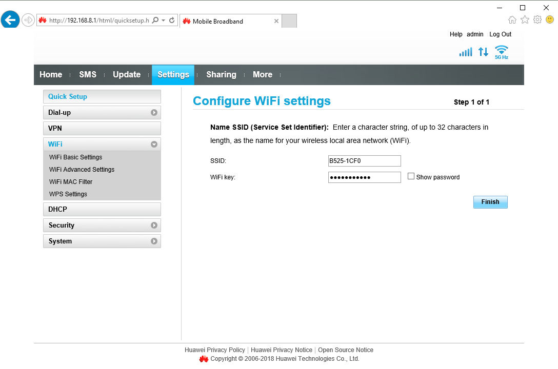
Task: Open the browser settings gear icon
Action: 537,19
